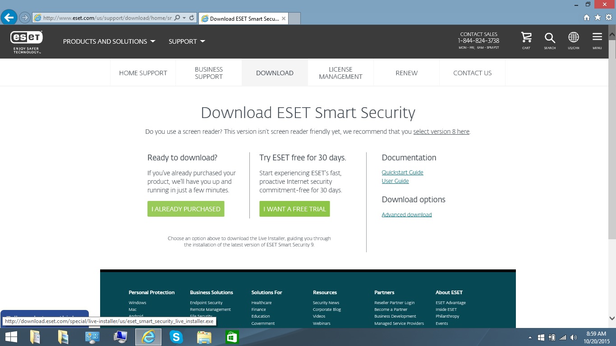Launch Skype from the taskbar
The image size is (616, 346).
[176, 337]
